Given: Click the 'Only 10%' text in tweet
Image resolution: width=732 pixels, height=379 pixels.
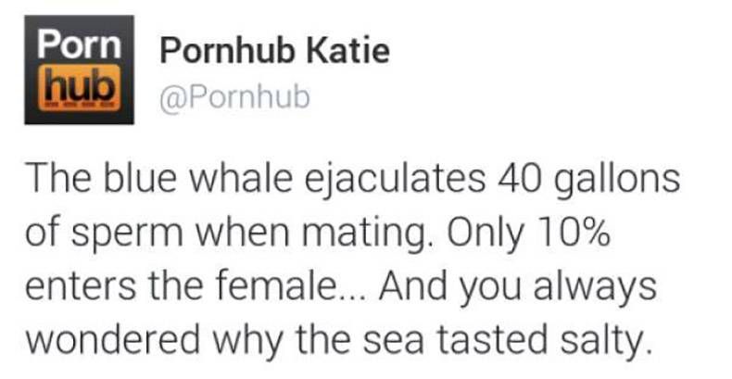Looking at the screenshot, I should 529,234.
